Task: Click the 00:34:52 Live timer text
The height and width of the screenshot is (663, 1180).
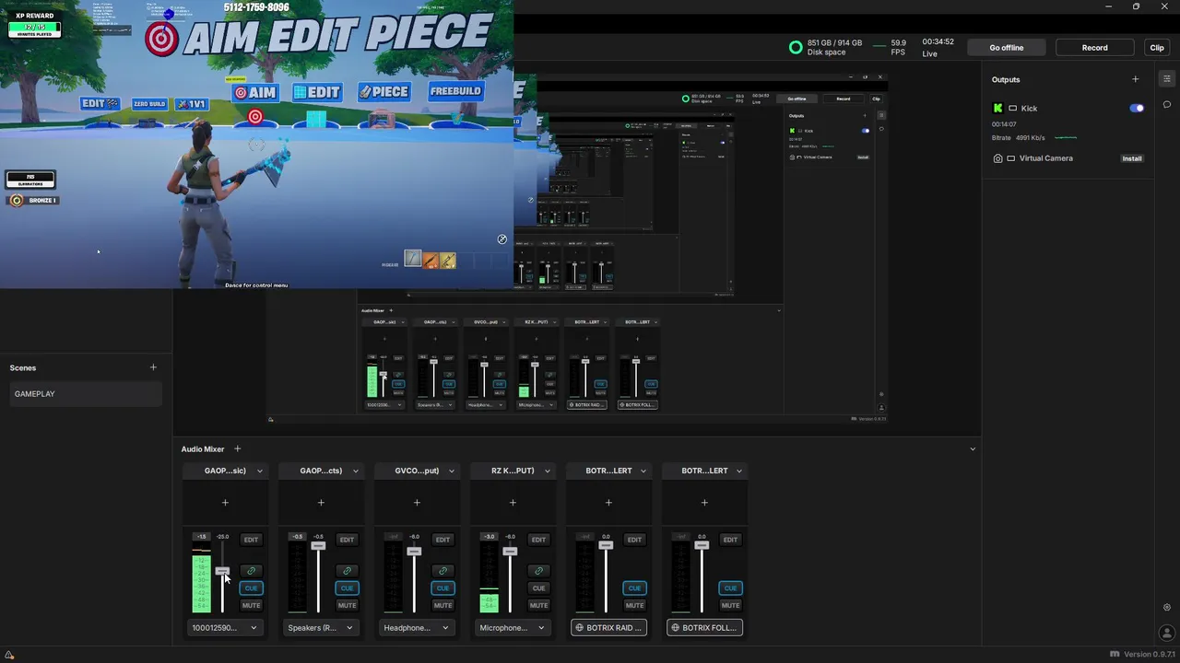Action: [938, 48]
